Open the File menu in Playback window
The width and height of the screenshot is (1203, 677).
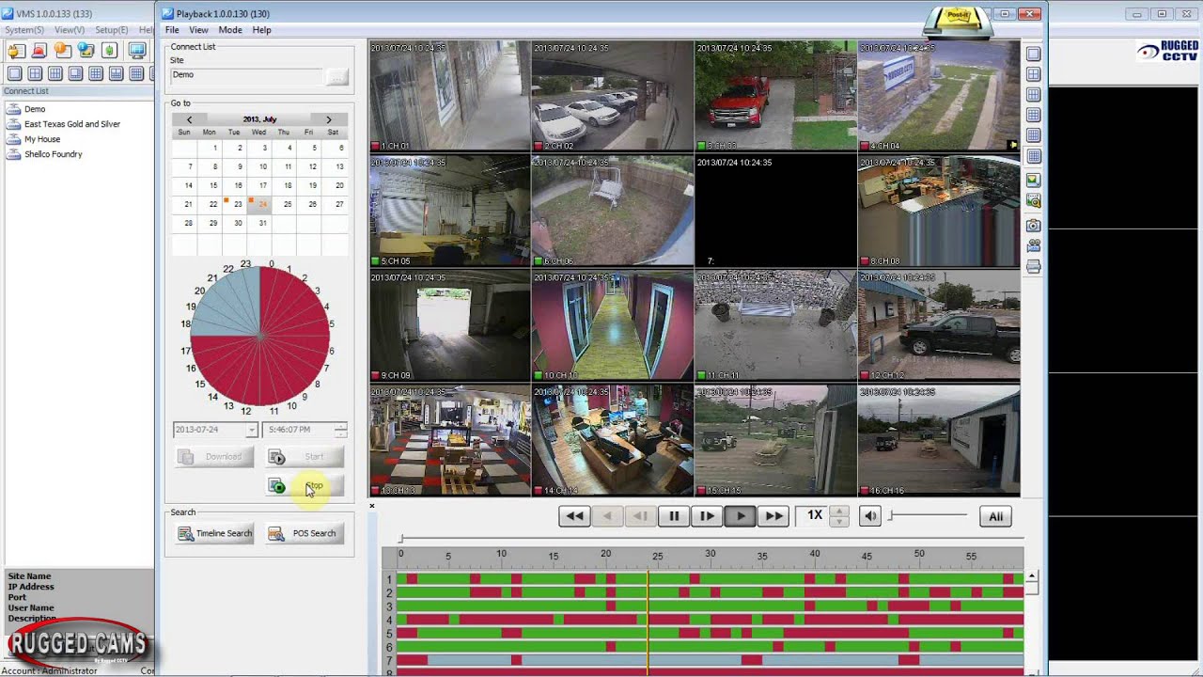(x=172, y=30)
